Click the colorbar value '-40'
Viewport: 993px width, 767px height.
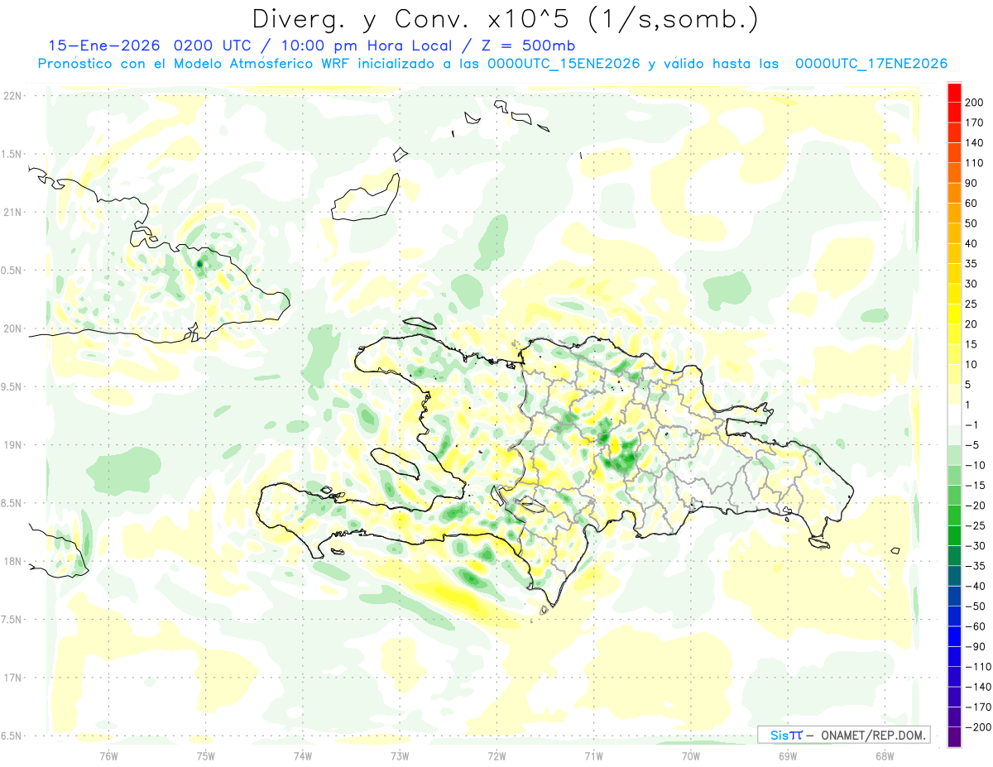click(x=977, y=586)
